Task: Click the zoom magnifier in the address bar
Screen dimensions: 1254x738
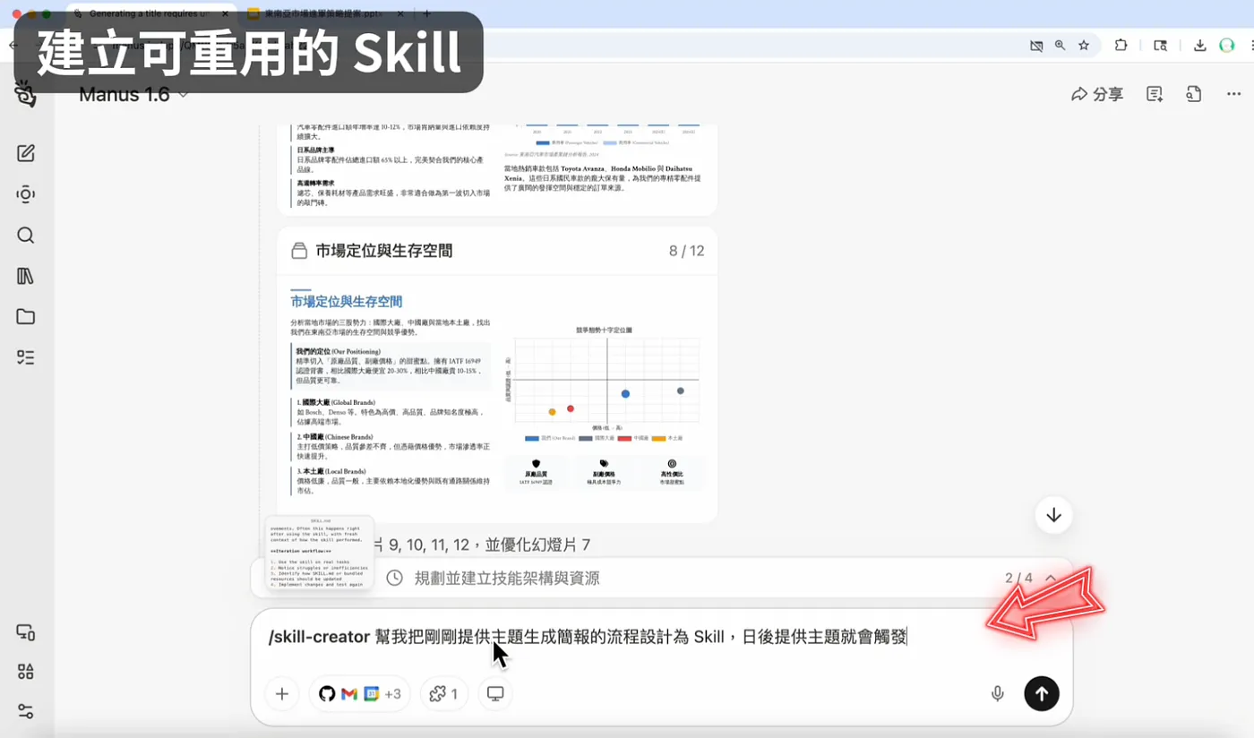Action: tap(1061, 46)
